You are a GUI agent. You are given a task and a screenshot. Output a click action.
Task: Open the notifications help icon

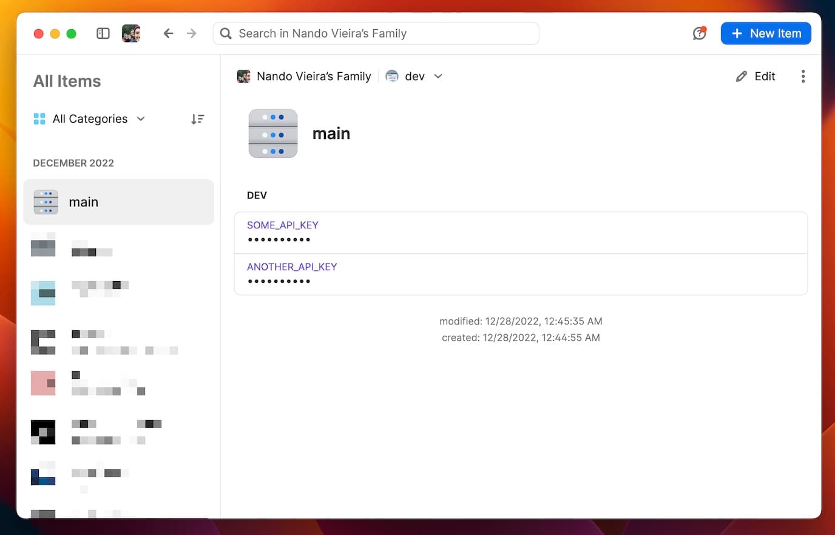(x=700, y=33)
